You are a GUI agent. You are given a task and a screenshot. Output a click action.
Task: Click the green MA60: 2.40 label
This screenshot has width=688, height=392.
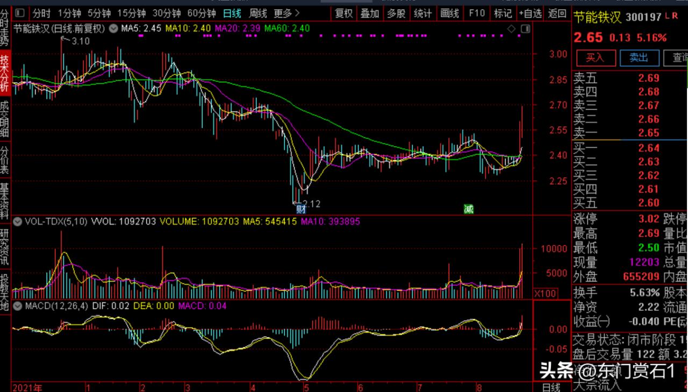coord(287,28)
